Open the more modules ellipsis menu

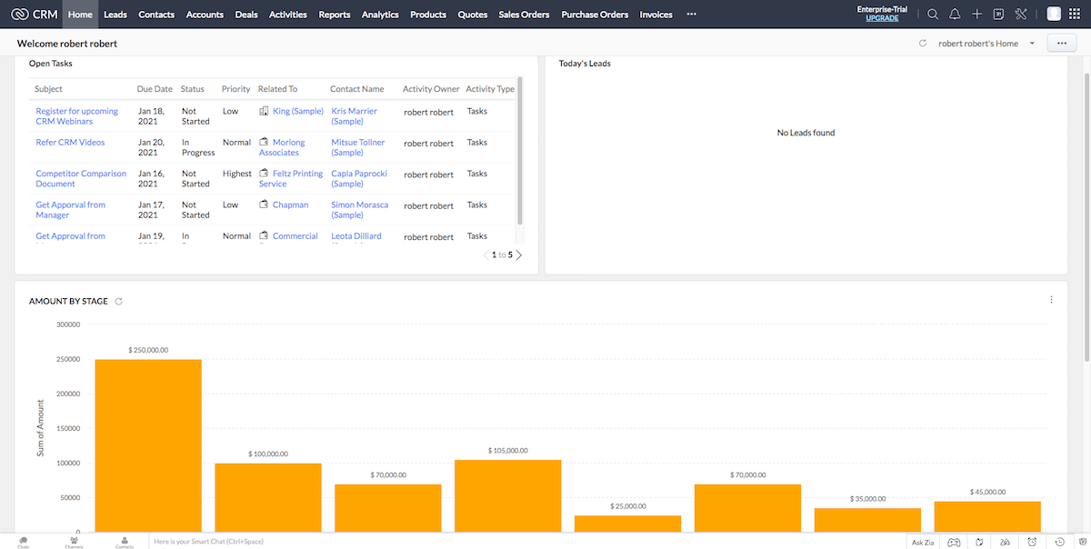691,15
